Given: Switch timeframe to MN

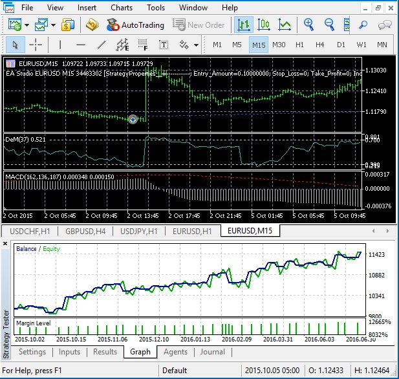Looking at the screenshot, I should tap(382, 45).
